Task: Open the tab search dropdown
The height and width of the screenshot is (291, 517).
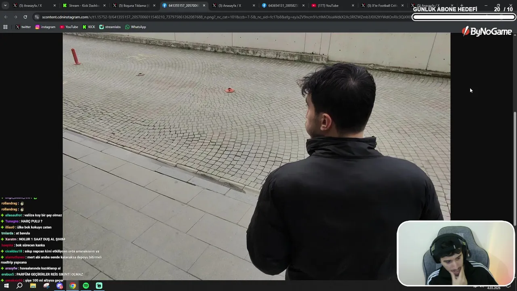Action: 5,6
